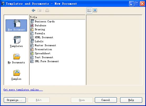Click the Back arrow toolbar icon
The image size is (146, 106).
click(33, 10)
